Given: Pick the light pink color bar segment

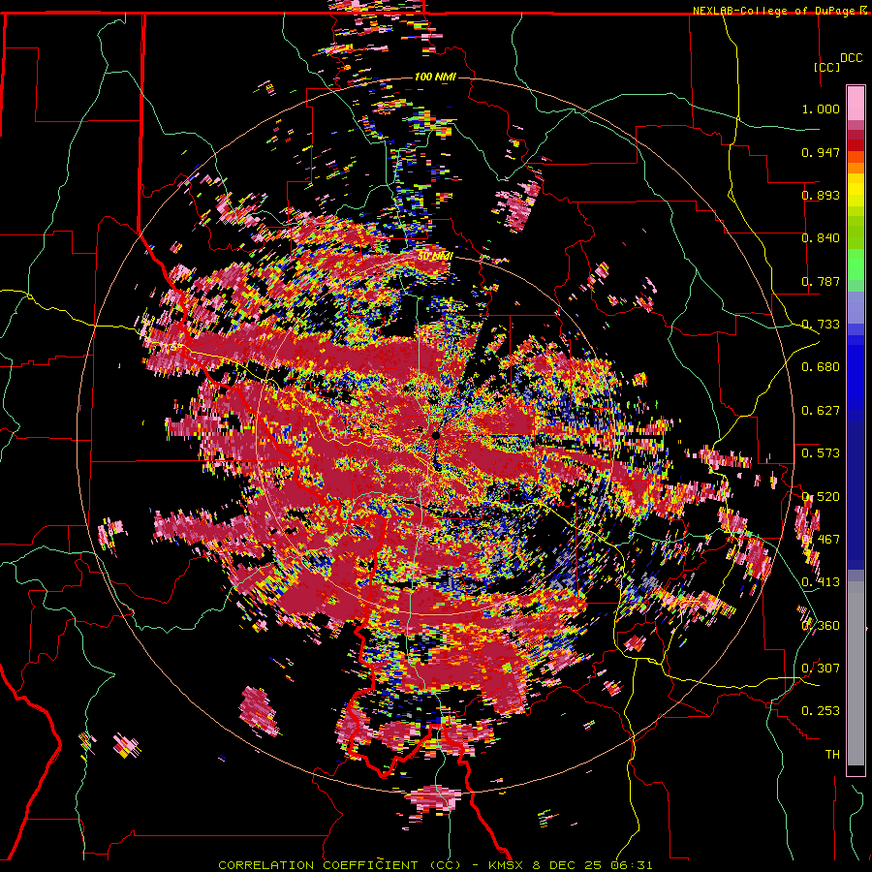Looking at the screenshot, I should (x=856, y=103).
